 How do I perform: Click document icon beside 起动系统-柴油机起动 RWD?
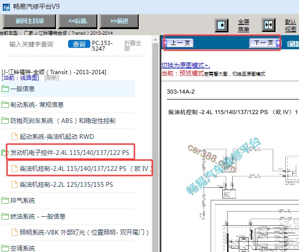15,137
